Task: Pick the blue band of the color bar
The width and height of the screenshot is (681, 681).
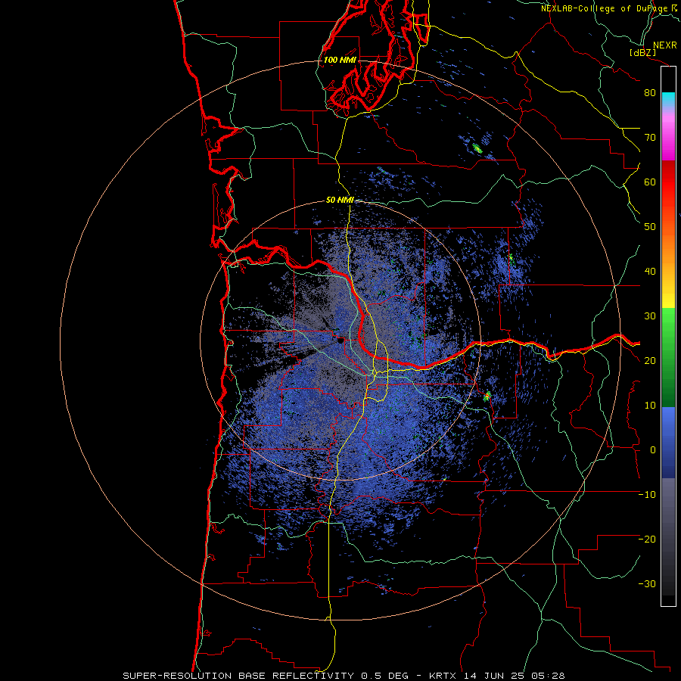Action: [x=668, y=442]
